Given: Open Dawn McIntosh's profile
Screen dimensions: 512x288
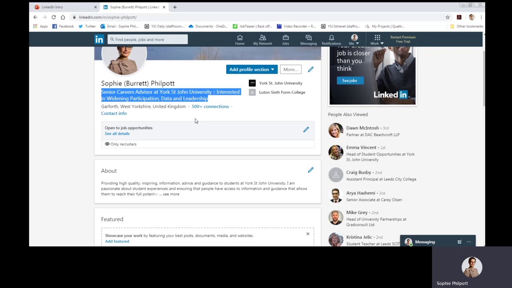Looking at the screenshot, I should click(x=362, y=128).
